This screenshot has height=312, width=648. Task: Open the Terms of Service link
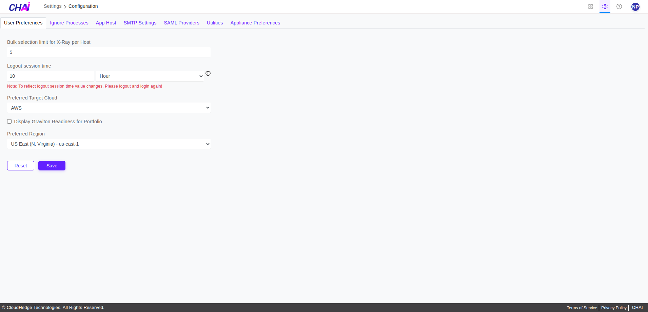[x=582, y=308]
